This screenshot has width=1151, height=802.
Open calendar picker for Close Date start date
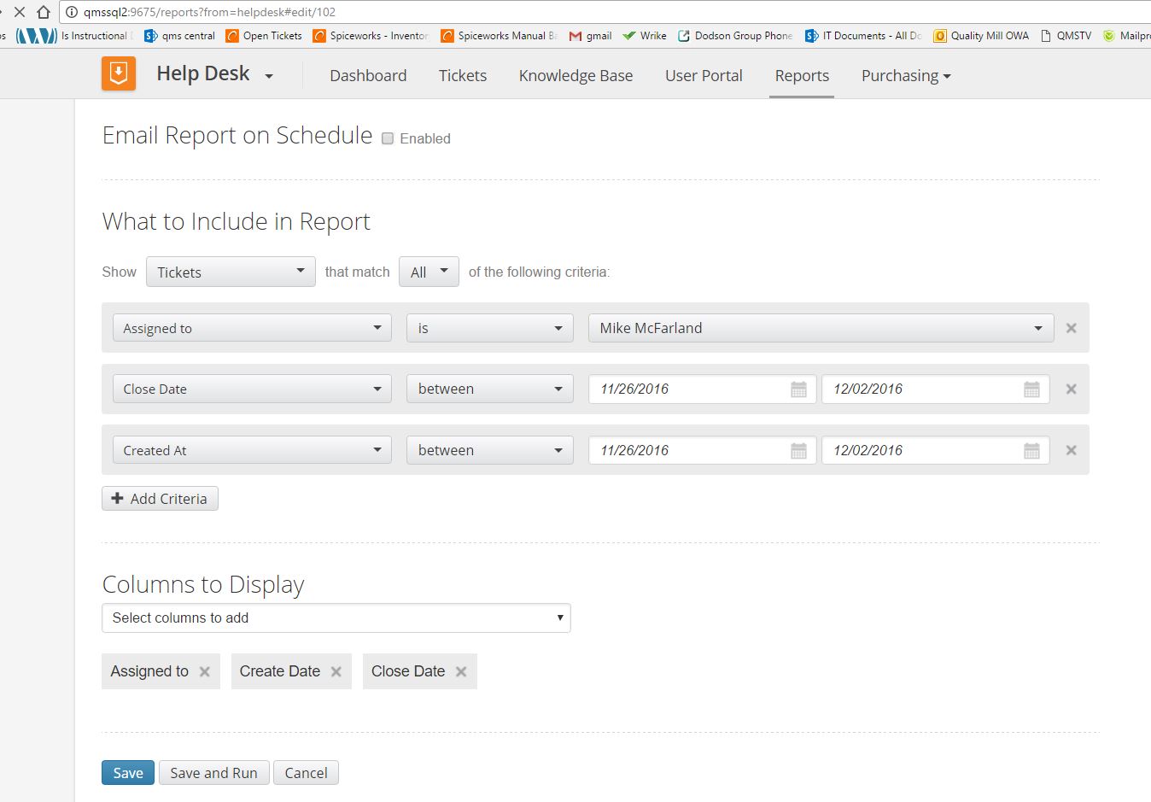click(798, 389)
